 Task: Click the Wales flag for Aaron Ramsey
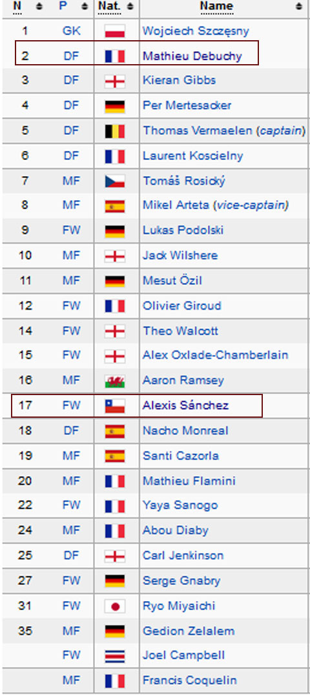tap(115, 381)
